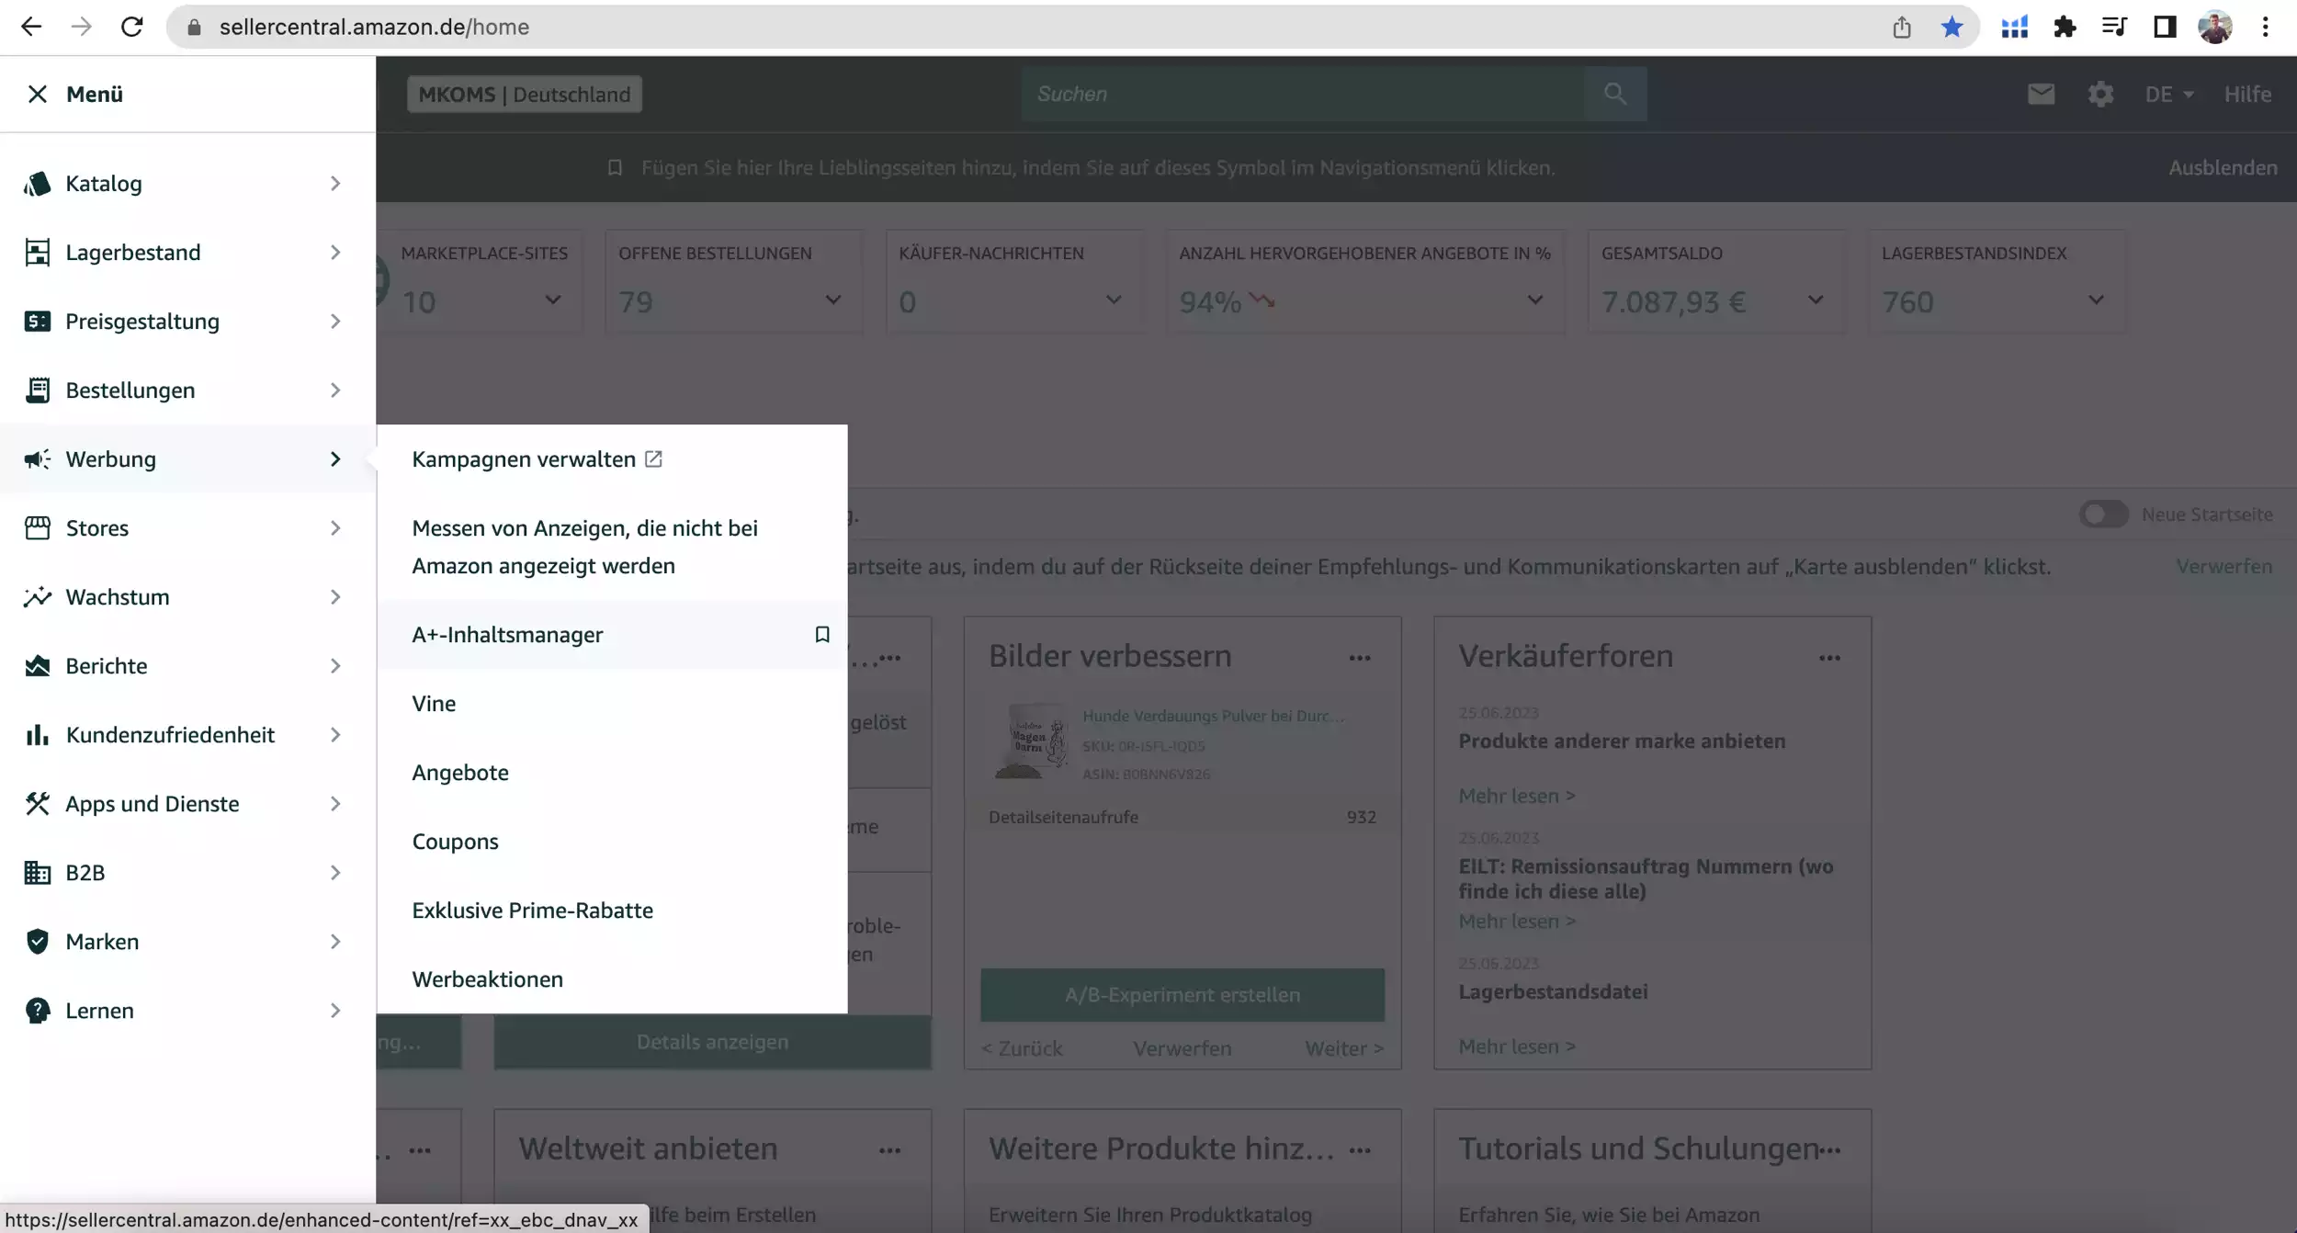Viewport: 2297px width, 1233px height.
Task: Click the A/B-Experiment erstellen button
Action: pyautogui.click(x=1182, y=995)
